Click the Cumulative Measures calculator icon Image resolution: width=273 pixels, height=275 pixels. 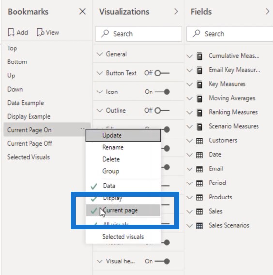(199, 56)
